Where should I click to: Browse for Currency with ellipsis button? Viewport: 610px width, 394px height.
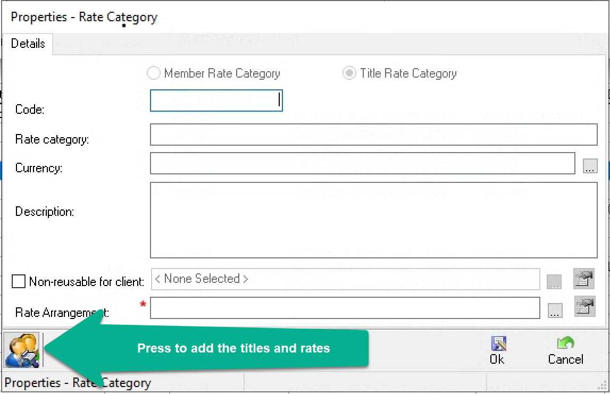pos(590,166)
